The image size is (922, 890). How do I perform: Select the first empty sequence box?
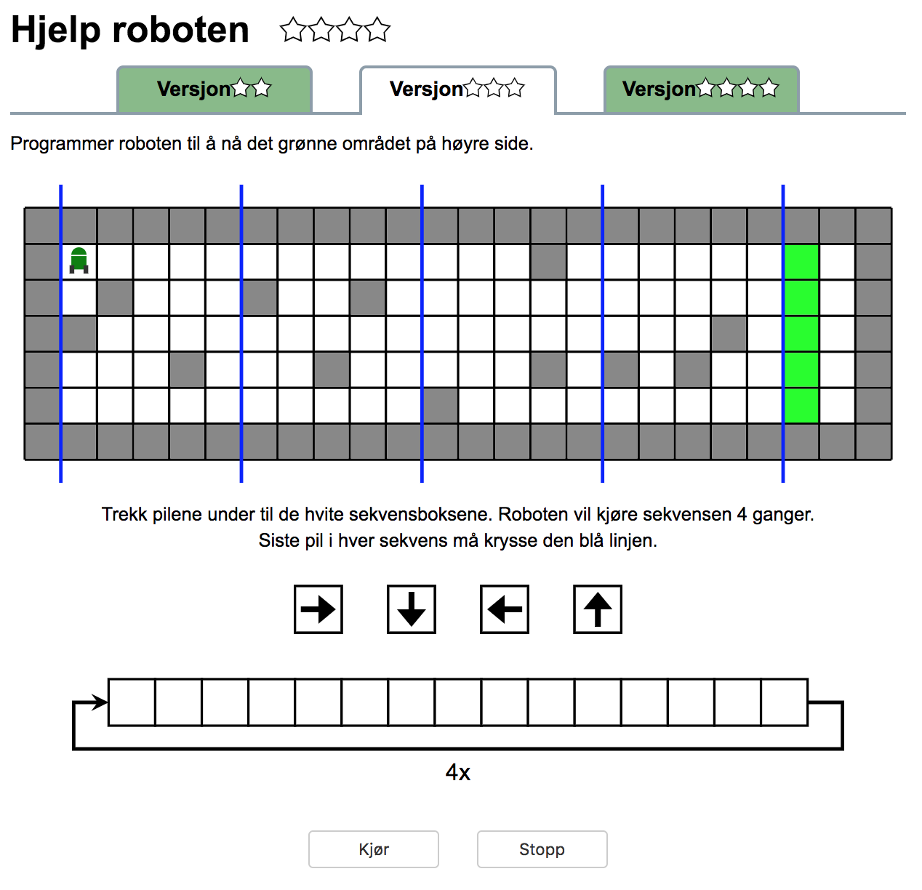132,702
